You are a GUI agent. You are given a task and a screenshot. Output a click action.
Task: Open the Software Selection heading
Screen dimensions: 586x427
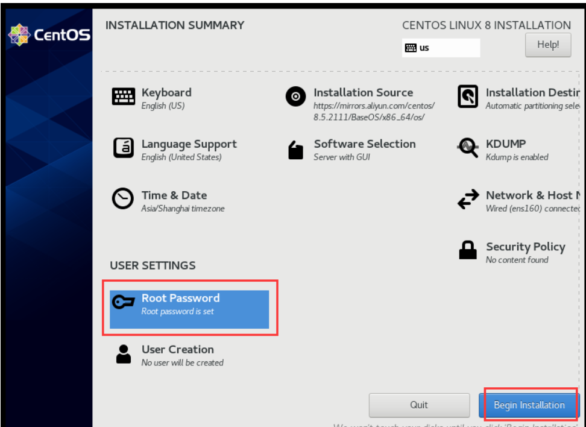tap(364, 144)
